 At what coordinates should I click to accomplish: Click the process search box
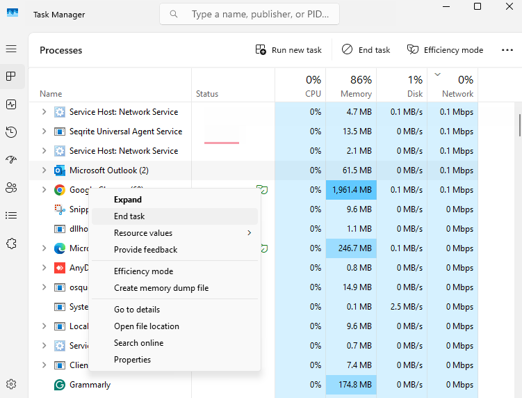pyautogui.click(x=250, y=14)
